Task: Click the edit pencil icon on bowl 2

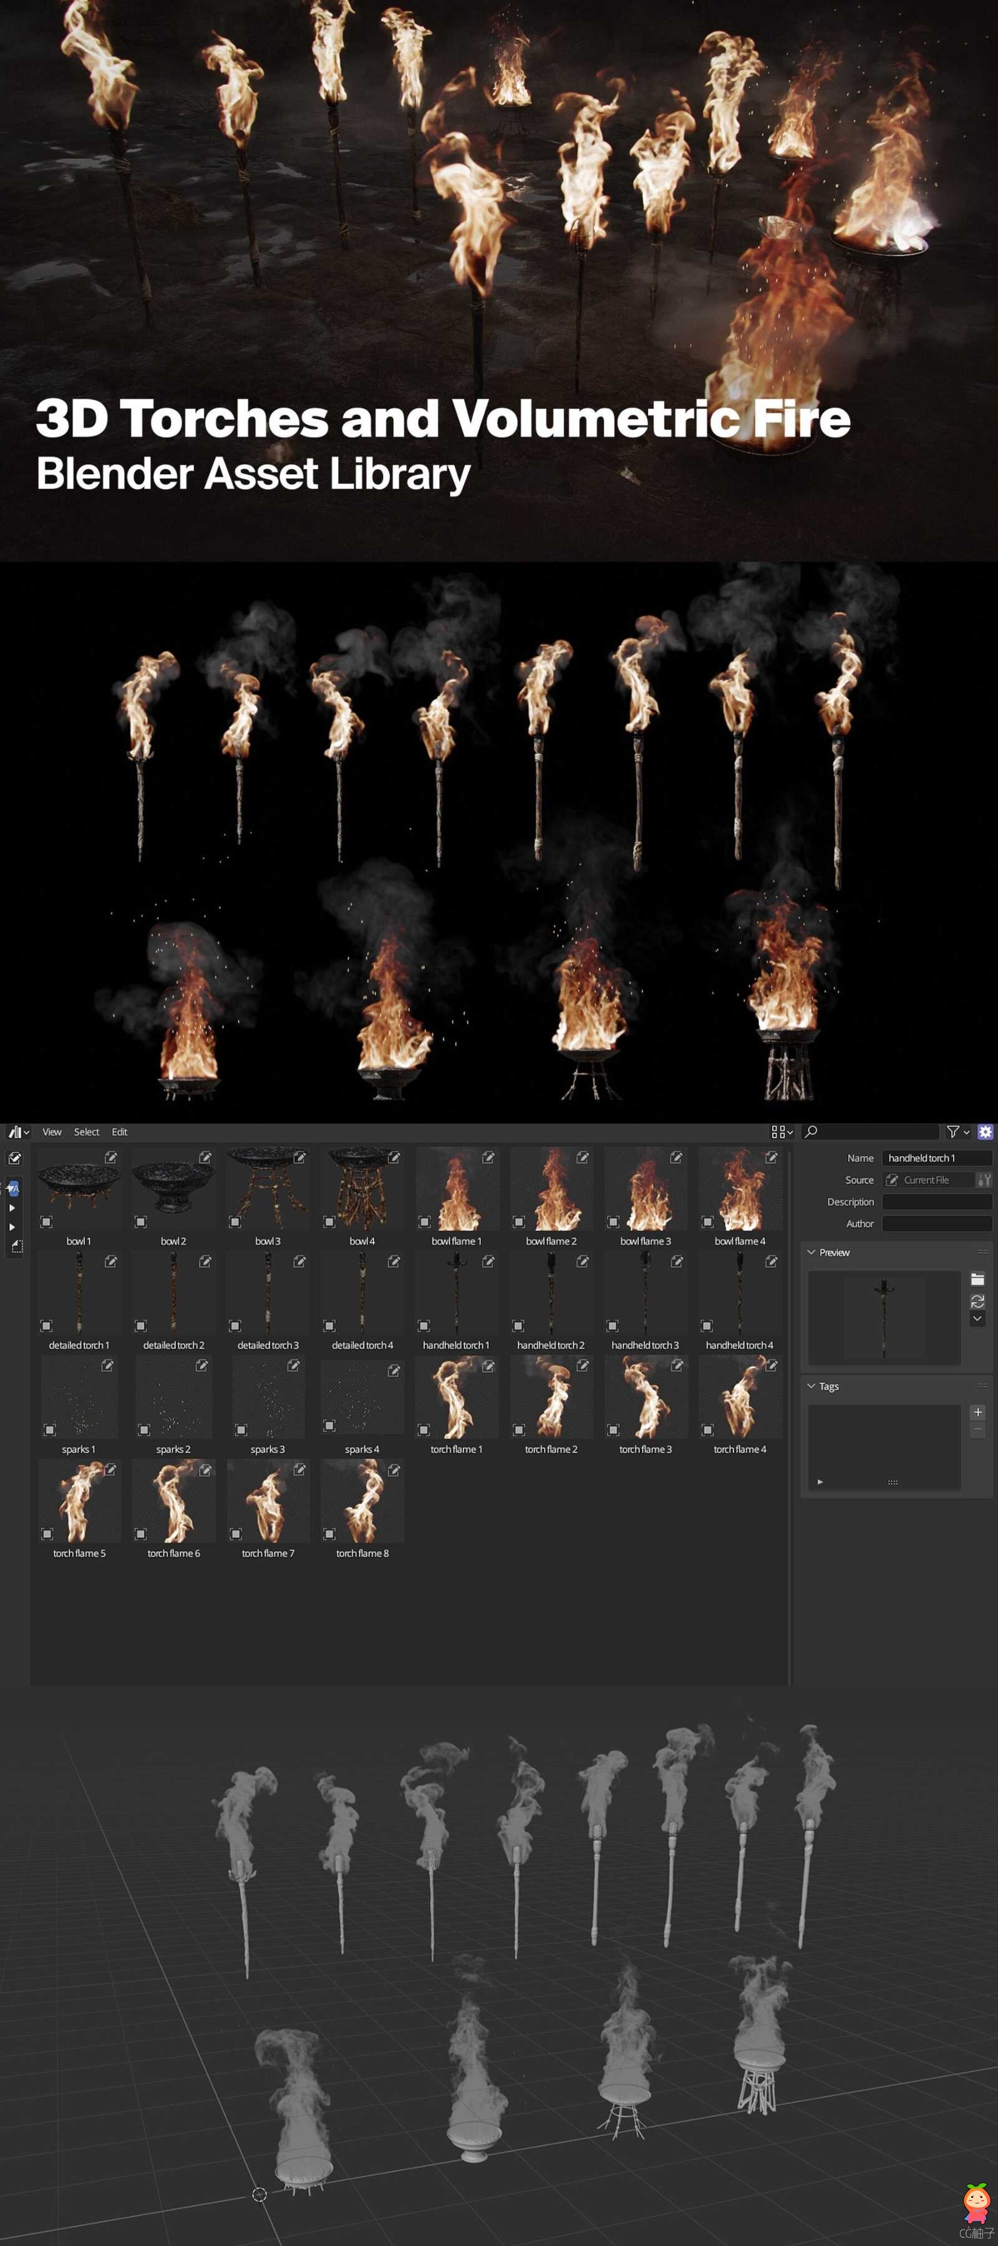Action: point(205,1157)
